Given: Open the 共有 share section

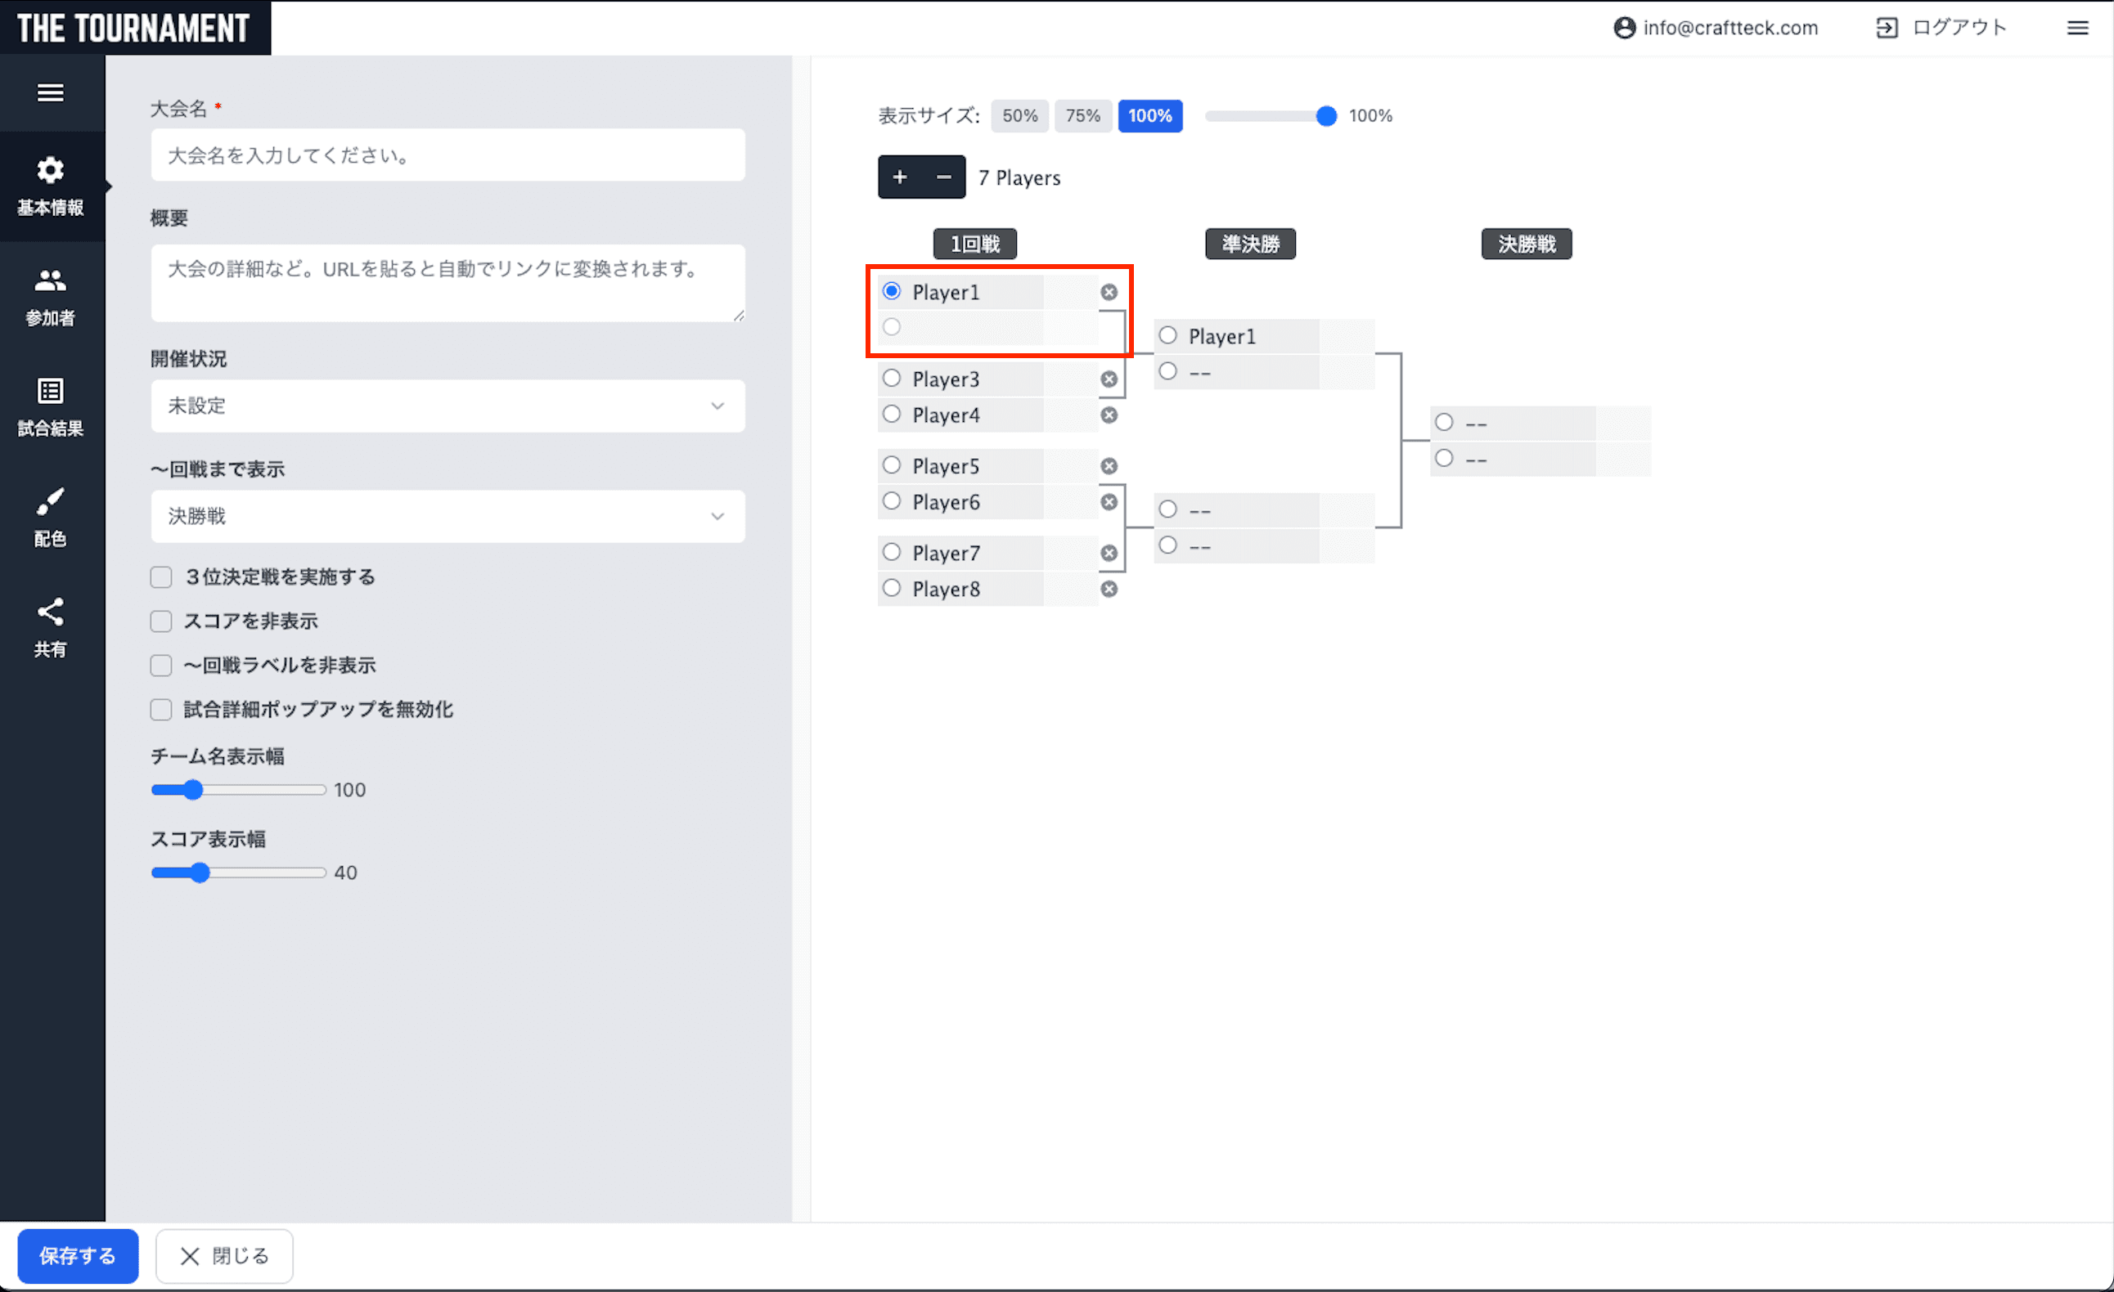Looking at the screenshot, I should 51,627.
